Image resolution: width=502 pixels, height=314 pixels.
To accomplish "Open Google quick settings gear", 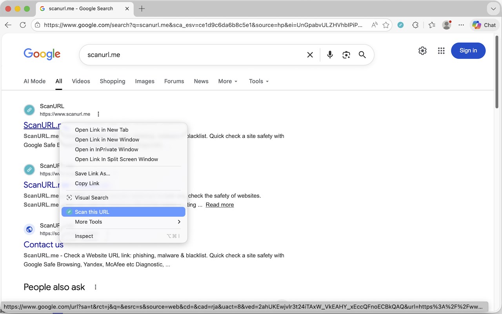I will (422, 51).
